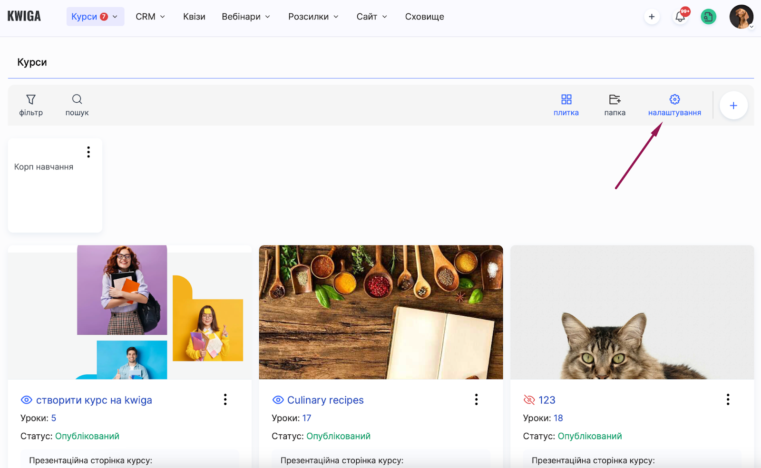761x468 pixels.
Task: Click the KWIGA logo
Action: (24, 17)
